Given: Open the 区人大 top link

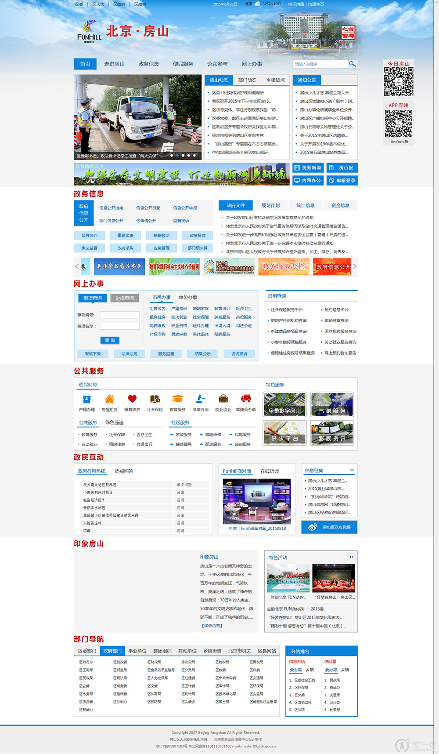Looking at the screenshot, I should click(98, 4).
